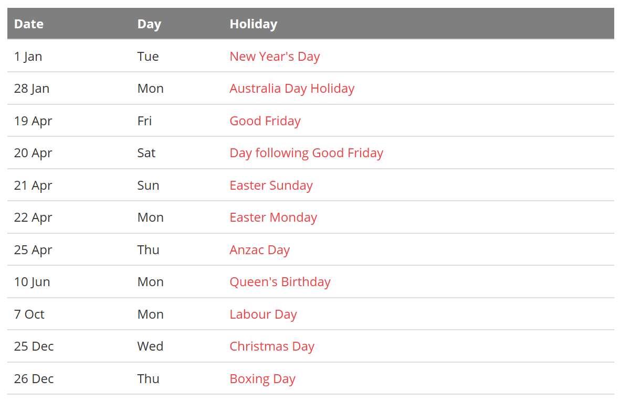The image size is (620, 402).
Task: Open Day following Good Friday link
Action: pyautogui.click(x=306, y=153)
